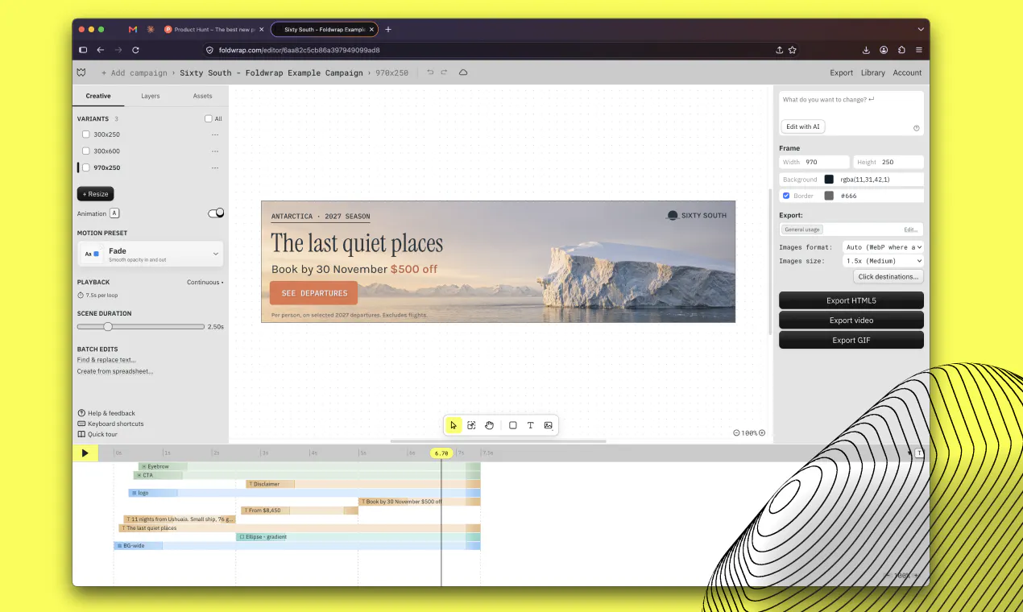Click the cloud save status icon
This screenshot has width=1023, height=612.
[x=463, y=72]
